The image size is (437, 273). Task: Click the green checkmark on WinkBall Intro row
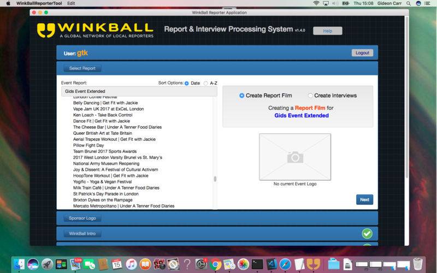367,234
